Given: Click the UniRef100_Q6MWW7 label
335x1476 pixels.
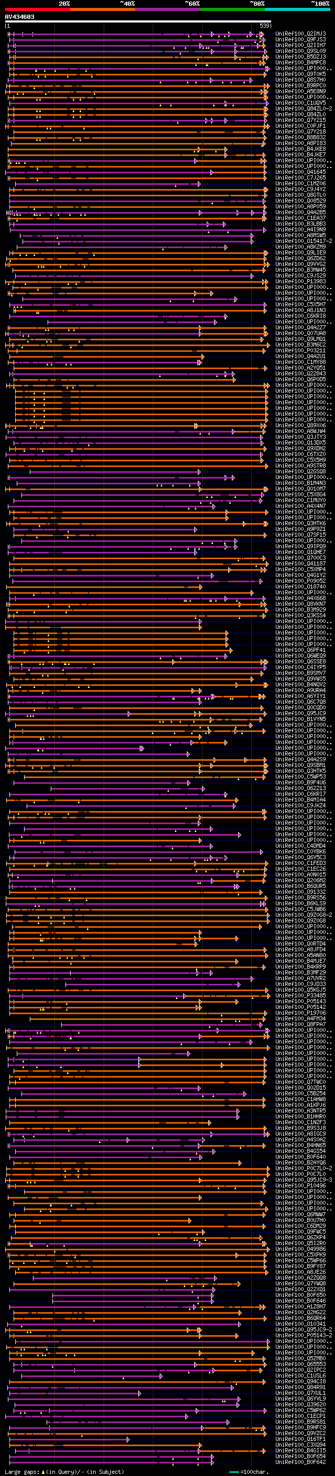Looking at the screenshot, I should pyautogui.click(x=300, y=1214).
